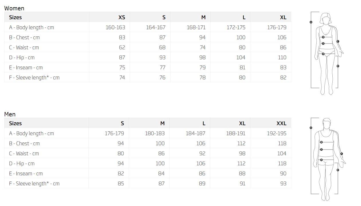This screenshot has width=361, height=206.
Task: Click sleeve marker F on women's figure
Action: point(338,42)
